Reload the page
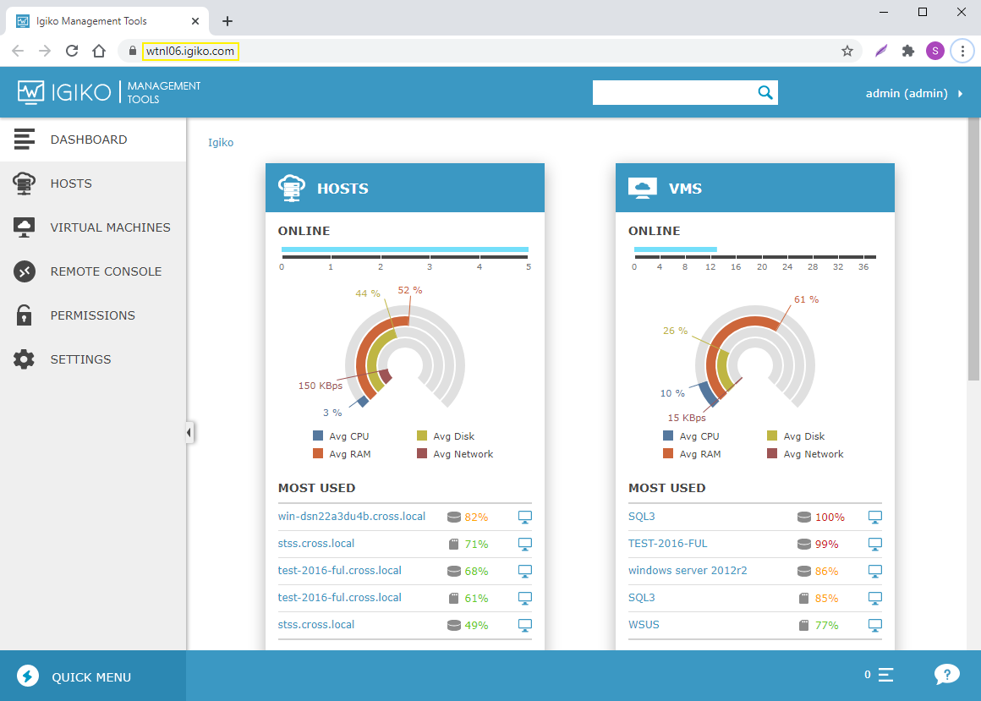Image resolution: width=981 pixels, height=701 pixels. 72,52
